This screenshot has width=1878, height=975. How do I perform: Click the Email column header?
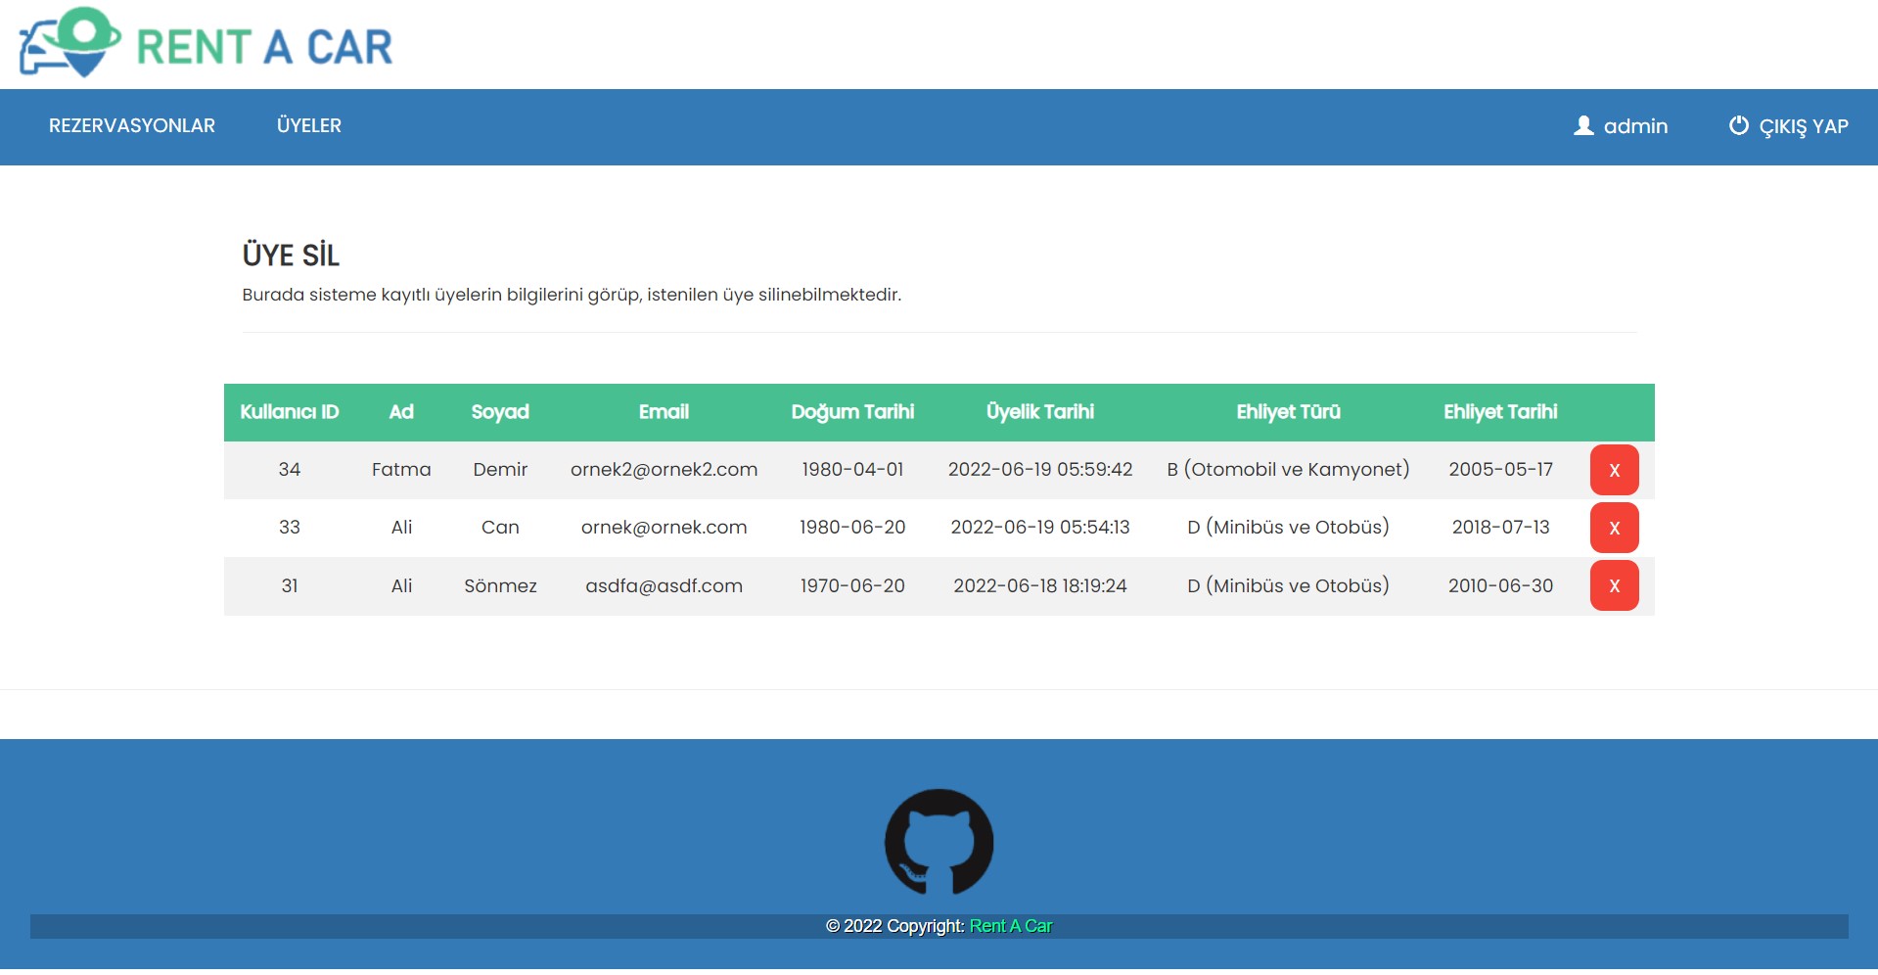coord(664,412)
